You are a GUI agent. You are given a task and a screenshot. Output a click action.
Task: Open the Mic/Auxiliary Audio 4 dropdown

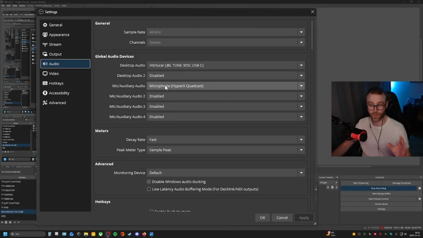coord(226,117)
